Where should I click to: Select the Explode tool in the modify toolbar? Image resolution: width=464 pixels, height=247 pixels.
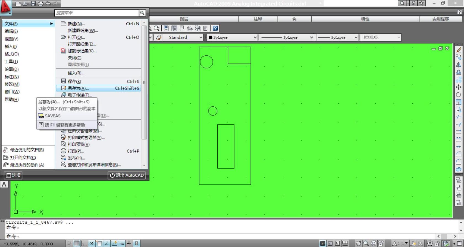coord(458,169)
